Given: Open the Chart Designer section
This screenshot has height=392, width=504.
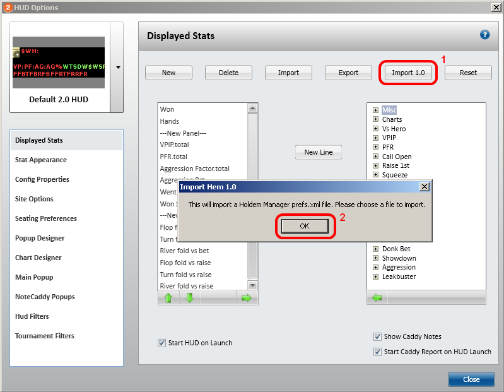Looking at the screenshot, I should pos(66,258).
